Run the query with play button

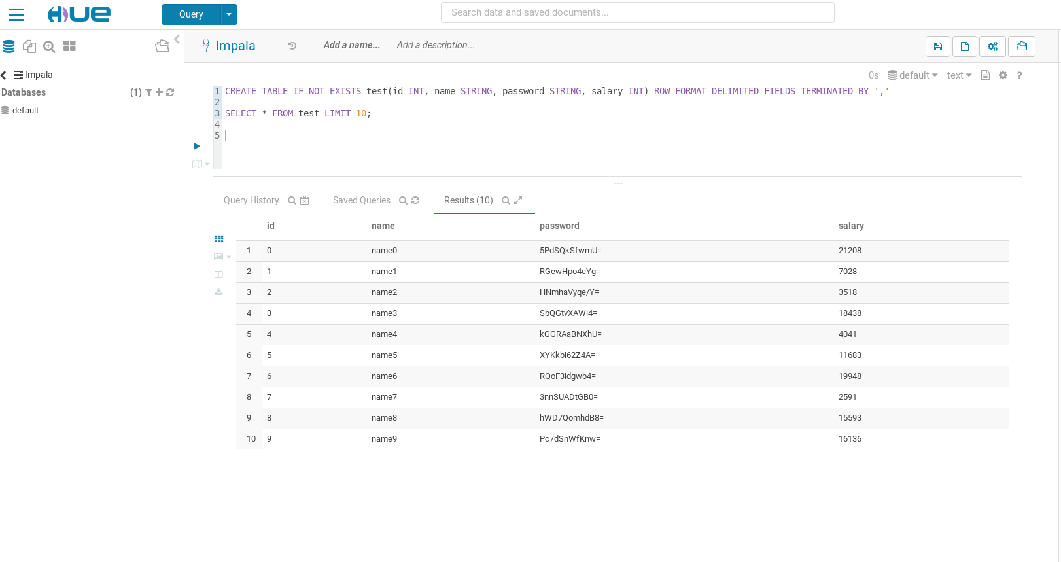[196, 146]
